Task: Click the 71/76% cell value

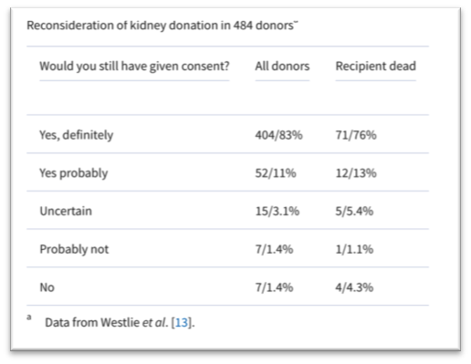Action: point(356,135)
